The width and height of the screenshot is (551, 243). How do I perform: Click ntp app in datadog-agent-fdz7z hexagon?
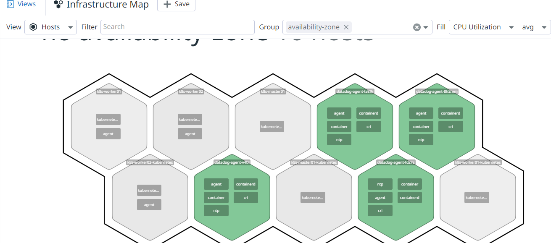(380, 184)
